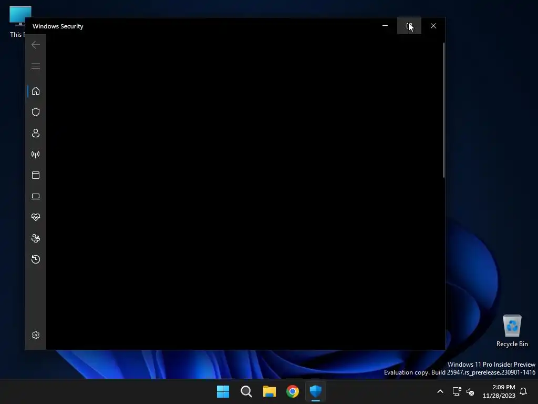
Task: Open Firewall & network protection icon
Action: pos(36,154)
